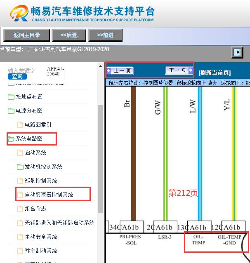Image resolution: width=250 pixels, height=263 pixels.
Task: Click the PRI-PRES-SOL pin label
Action: coord(130,240)
